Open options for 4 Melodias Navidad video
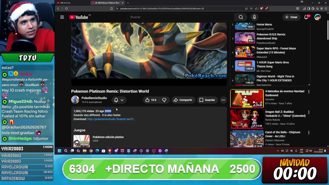The height and width of the screenshot is (185, 329). tap(309, 91)
